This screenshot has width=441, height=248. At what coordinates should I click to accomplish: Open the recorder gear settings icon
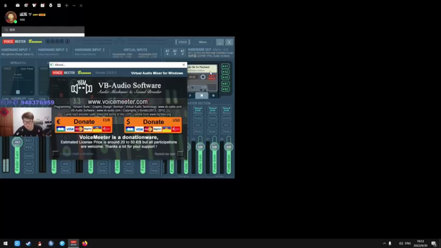coord(203,77)
